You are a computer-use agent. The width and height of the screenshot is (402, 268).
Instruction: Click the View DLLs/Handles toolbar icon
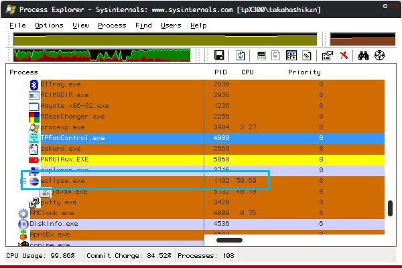click(307, 56)
